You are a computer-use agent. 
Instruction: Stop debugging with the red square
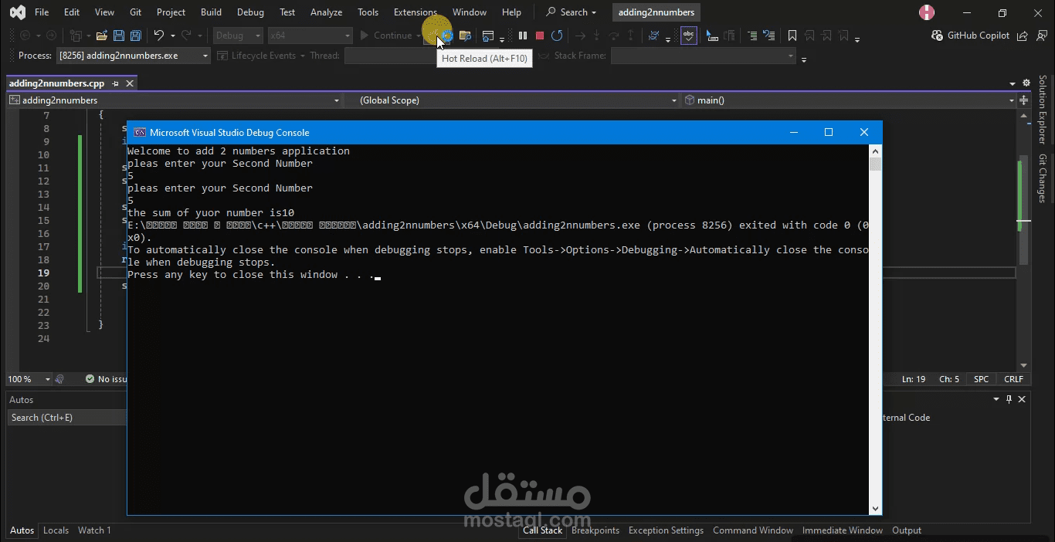pyautogui.click(x=540, y=36)
